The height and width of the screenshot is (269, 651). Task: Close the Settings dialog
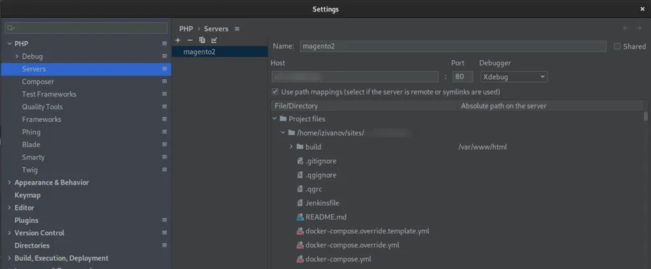click(642, 9)
